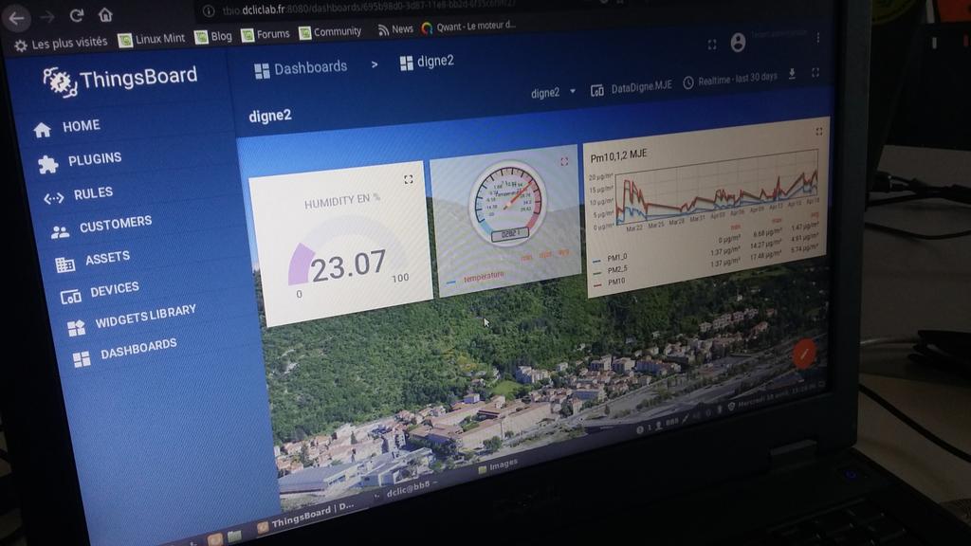This screenshot has height=546, width=971.
Task: Open the user account avatar menu
Action: pyautogui.click(x=738, y=43)
